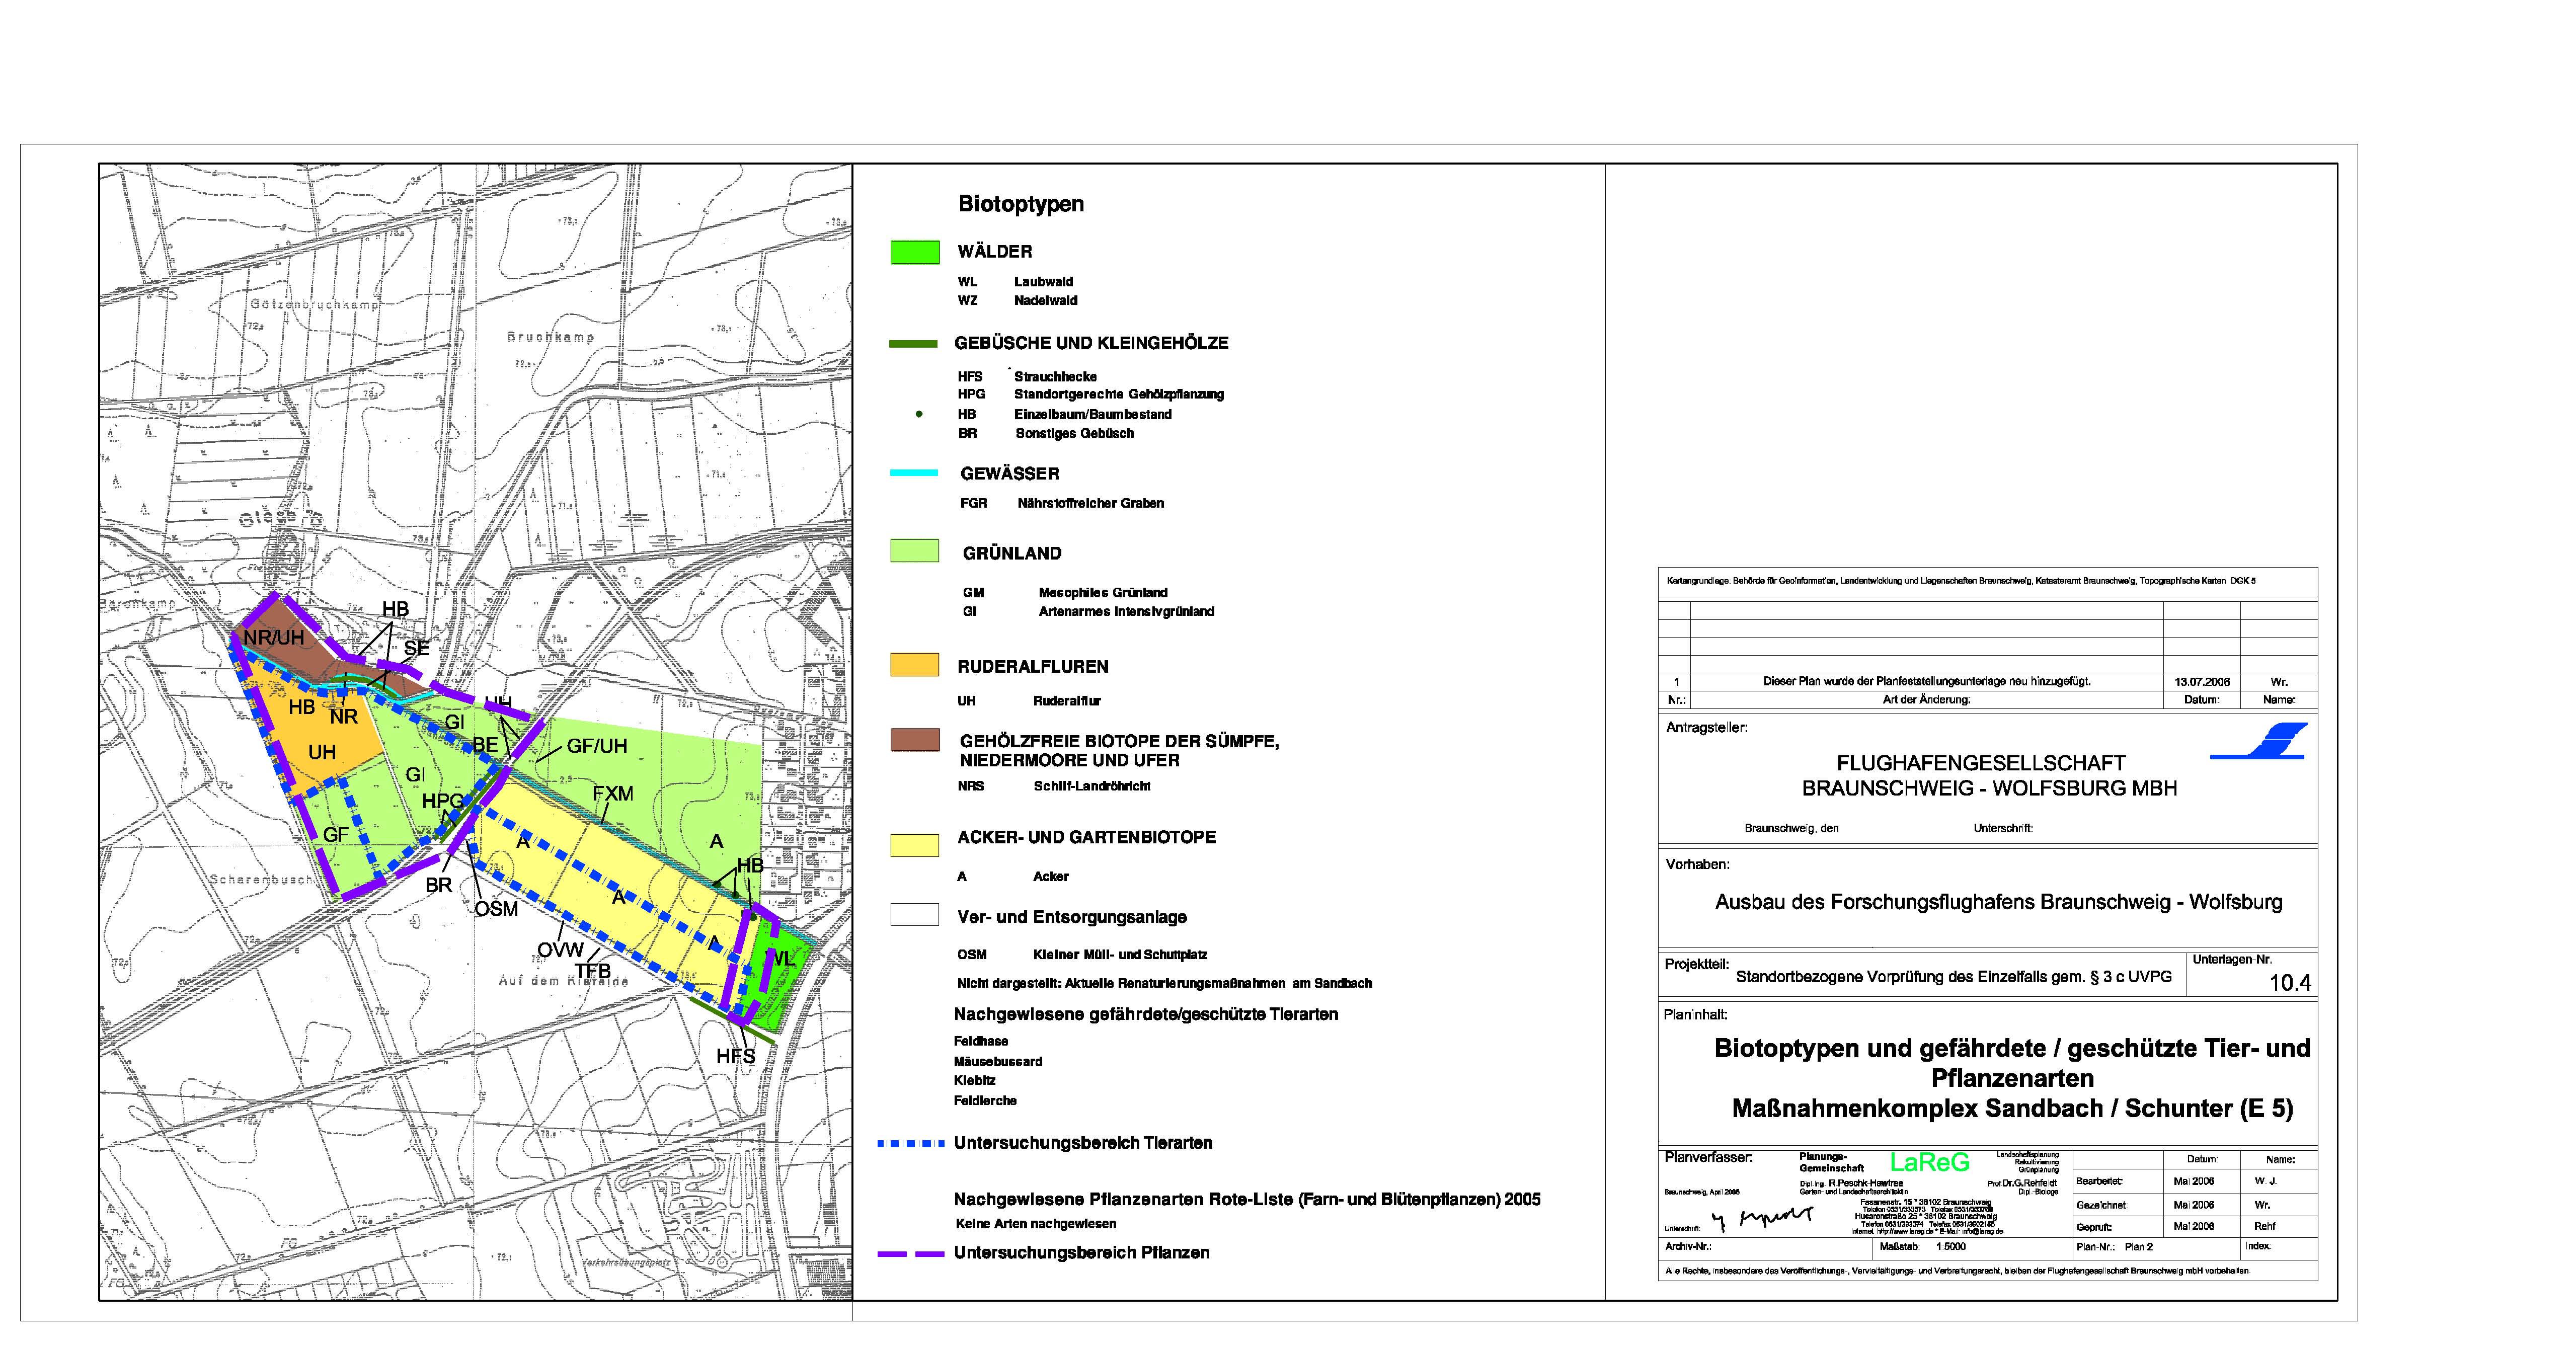Image resolution: width=2576 pixels, height=1347 pixels.
Task: Select the white Ver- und Entsorgungsanlage swatch
Action: [915, 915]
